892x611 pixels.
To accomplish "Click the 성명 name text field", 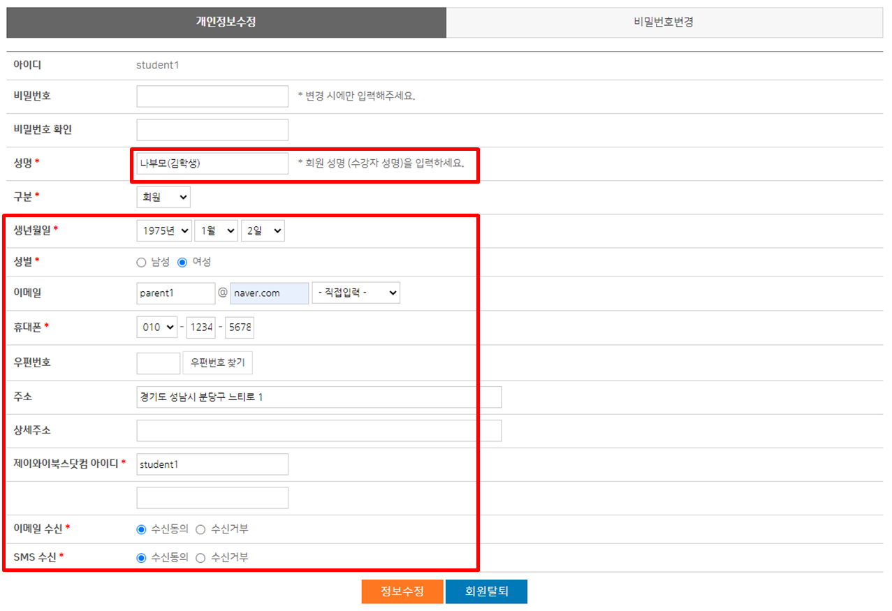I will tap(212, 163).
